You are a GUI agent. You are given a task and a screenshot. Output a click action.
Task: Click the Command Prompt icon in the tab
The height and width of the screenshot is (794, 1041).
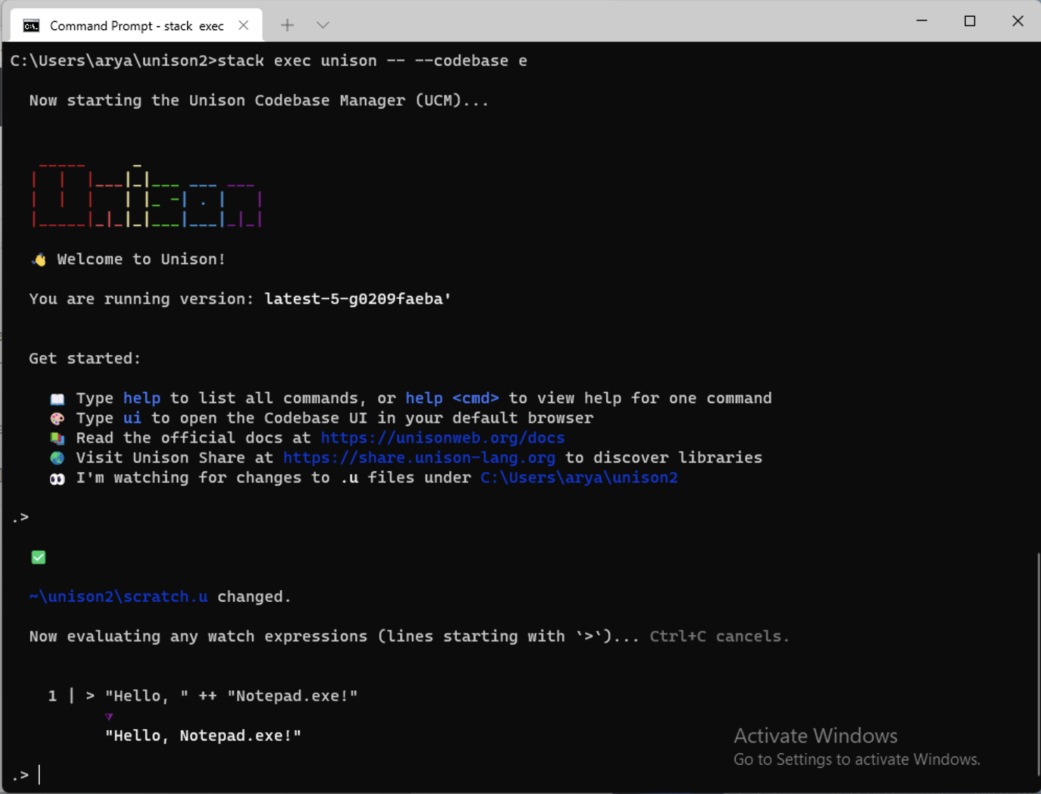pos(31,25)
